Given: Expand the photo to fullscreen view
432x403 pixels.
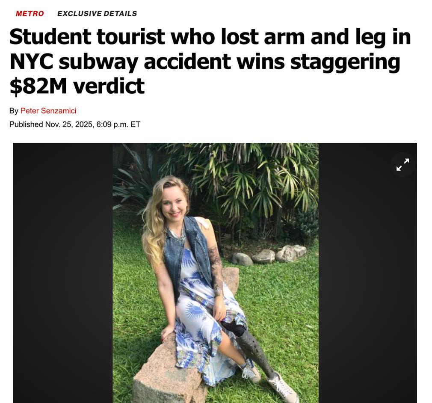Looking at the screenshot, I should [402, 165].
